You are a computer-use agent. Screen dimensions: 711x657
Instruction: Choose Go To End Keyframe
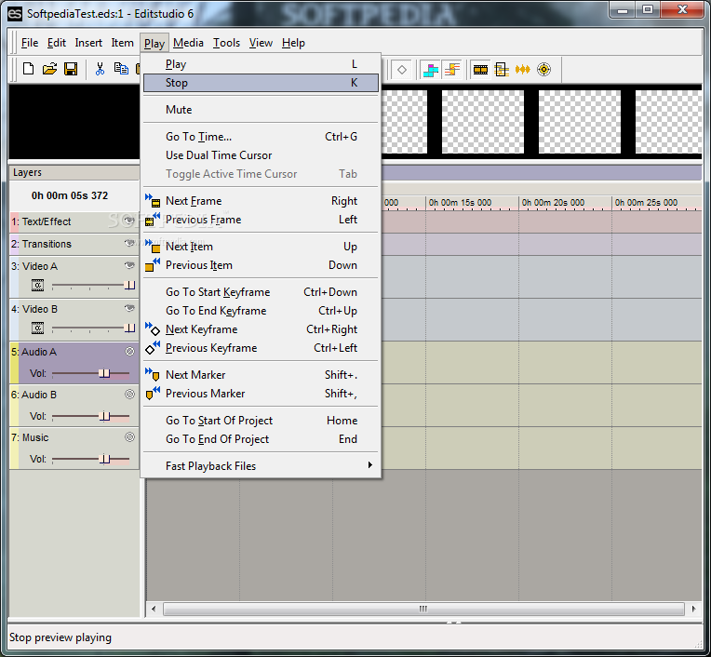point(261,311)
